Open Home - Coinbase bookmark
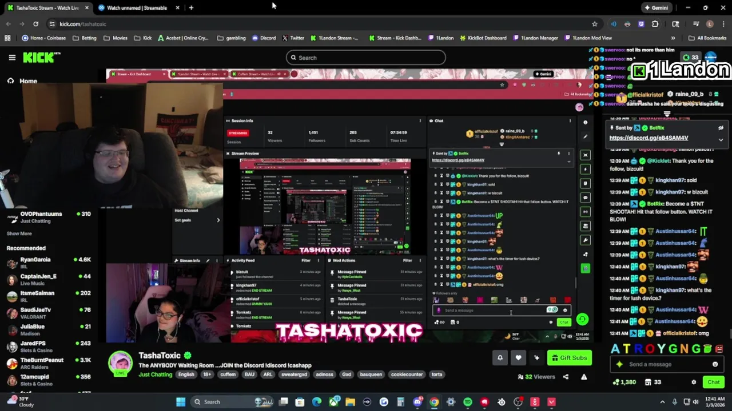Screen dimensions: 732x411 44,38
